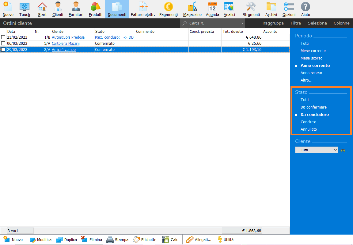The height and width of the screenshot is (245, 353).
Task: Open the Magazzino section
Action: (x=192, y=9)
